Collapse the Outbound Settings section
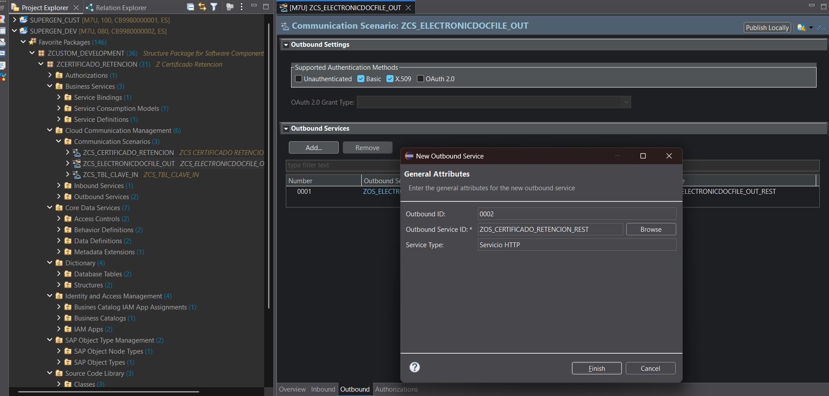This screenshot has width=829, height=396. (x=286, y=45)
